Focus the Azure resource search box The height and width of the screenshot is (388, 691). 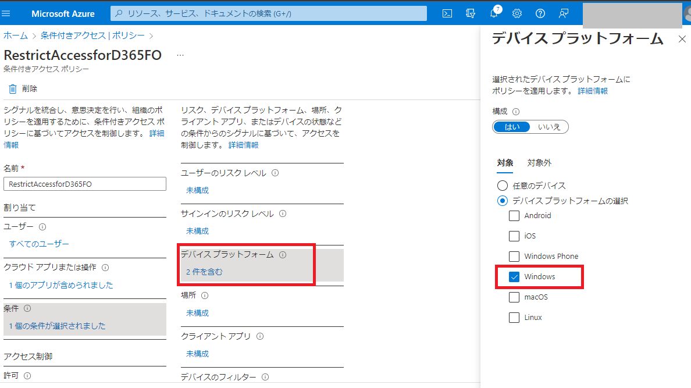click(x=268, y=13)
